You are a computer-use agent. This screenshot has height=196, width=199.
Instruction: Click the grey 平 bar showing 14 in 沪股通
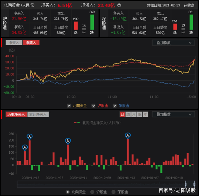click(x=84, y=29)
